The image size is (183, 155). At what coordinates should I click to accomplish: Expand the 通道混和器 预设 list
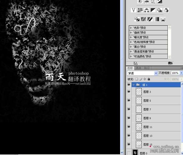point(131,51)
